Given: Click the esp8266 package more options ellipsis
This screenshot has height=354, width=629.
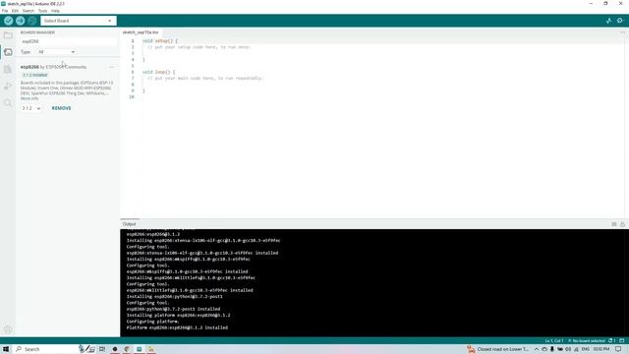Looking at the screenshot, I should [111, 67].
